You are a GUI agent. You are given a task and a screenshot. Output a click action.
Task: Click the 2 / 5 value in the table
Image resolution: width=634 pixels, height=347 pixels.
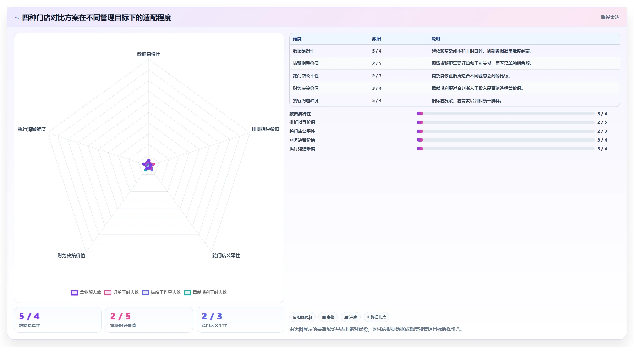click(377, 64)
